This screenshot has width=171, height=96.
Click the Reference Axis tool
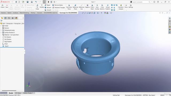click(x=81, y=7)
